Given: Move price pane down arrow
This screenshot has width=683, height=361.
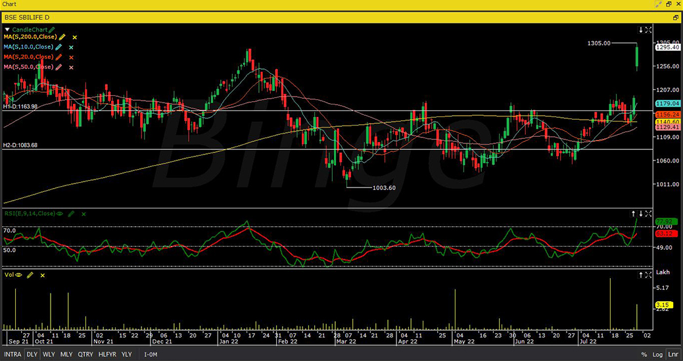Looking at the screenshot, I should [x=641, y=30].
